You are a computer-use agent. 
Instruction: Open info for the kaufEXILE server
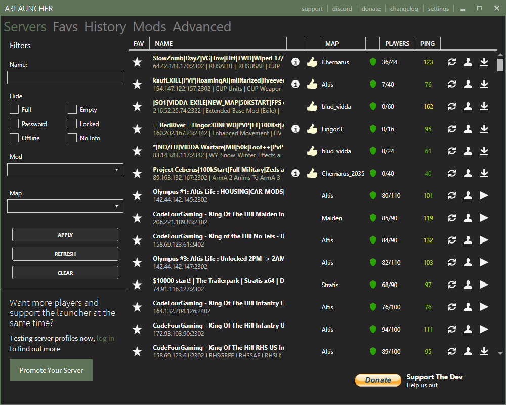pos(296,85)
